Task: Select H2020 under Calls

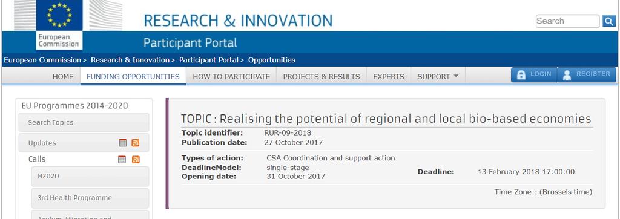Action: [x=90, y=176]
